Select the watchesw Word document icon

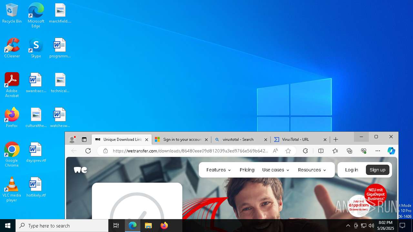[x=60, y=118]
